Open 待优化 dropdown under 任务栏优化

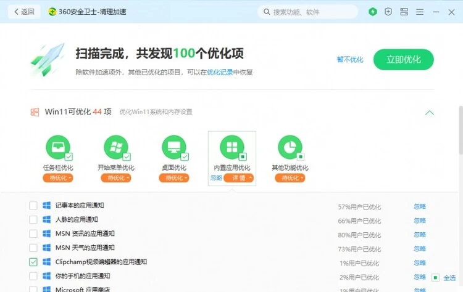57,178
